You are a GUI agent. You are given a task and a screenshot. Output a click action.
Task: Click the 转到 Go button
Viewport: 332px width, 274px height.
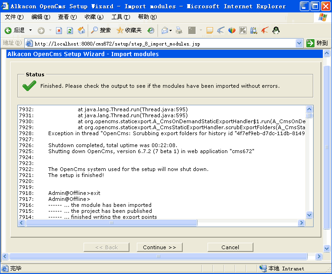317,43
